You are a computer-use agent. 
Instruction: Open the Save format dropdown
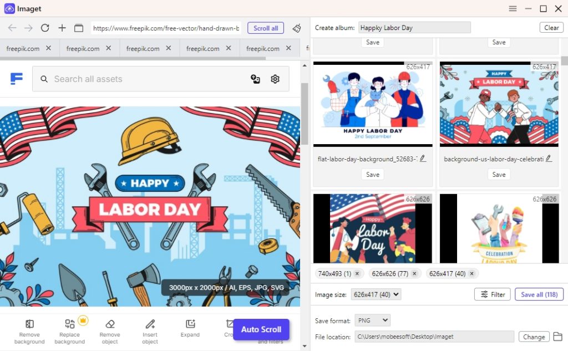372,320
